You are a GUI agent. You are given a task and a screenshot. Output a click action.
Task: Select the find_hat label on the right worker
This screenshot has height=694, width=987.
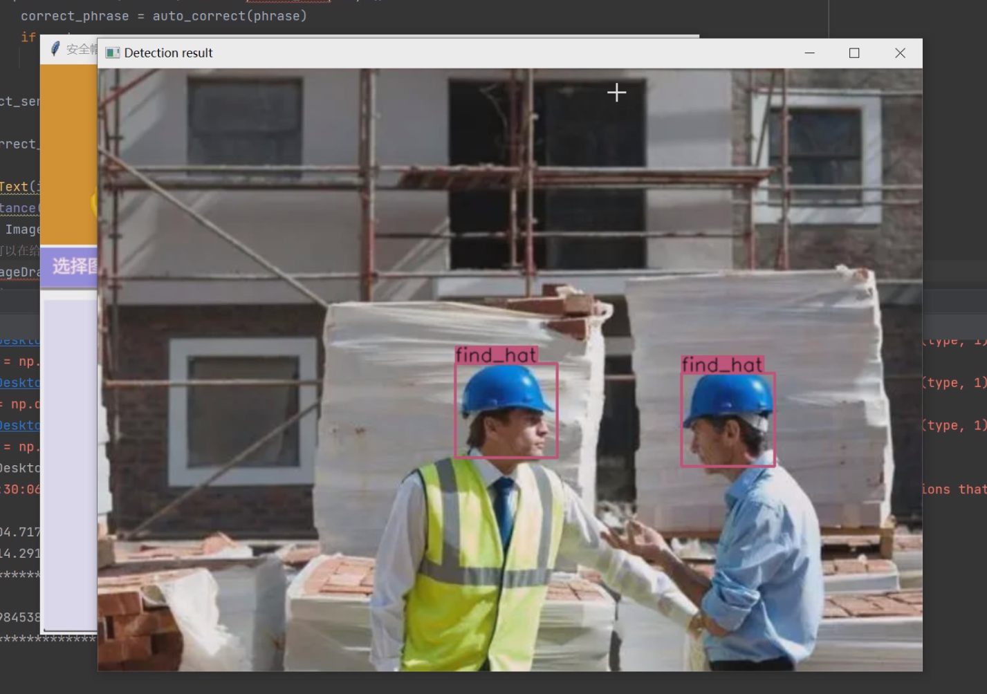[722, 365]
